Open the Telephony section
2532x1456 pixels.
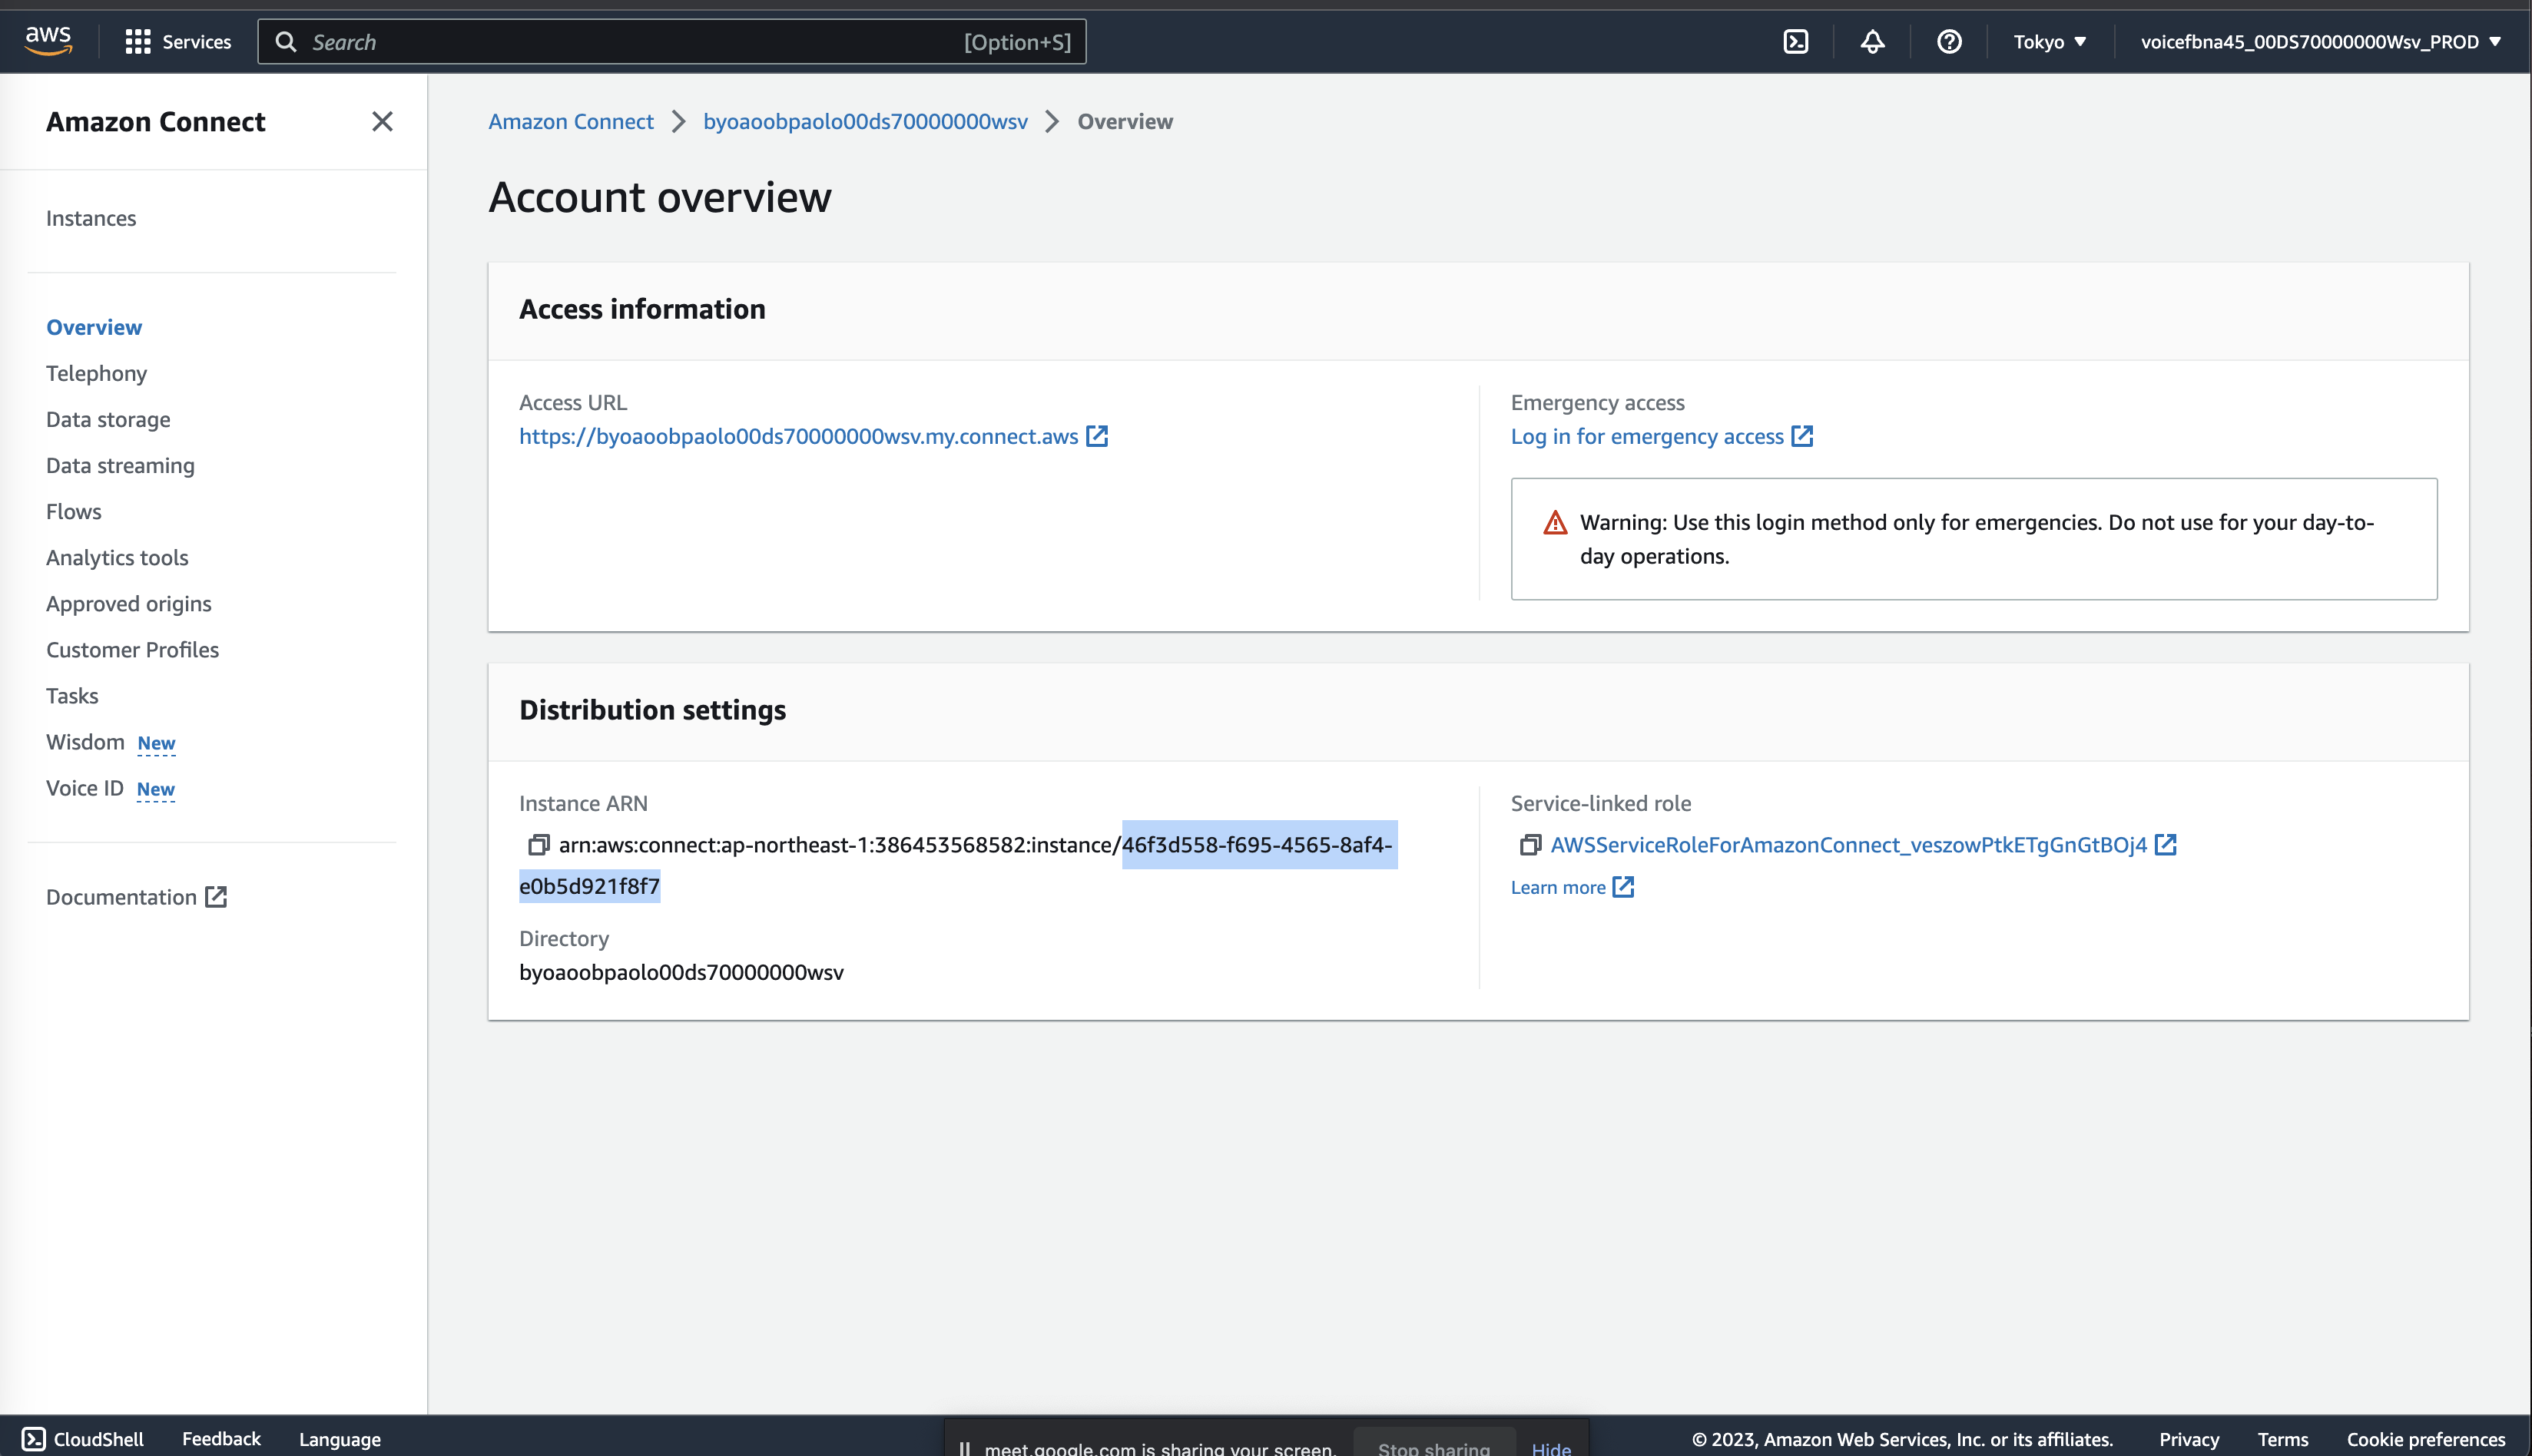pyautogui.click(x=97, y=373)
